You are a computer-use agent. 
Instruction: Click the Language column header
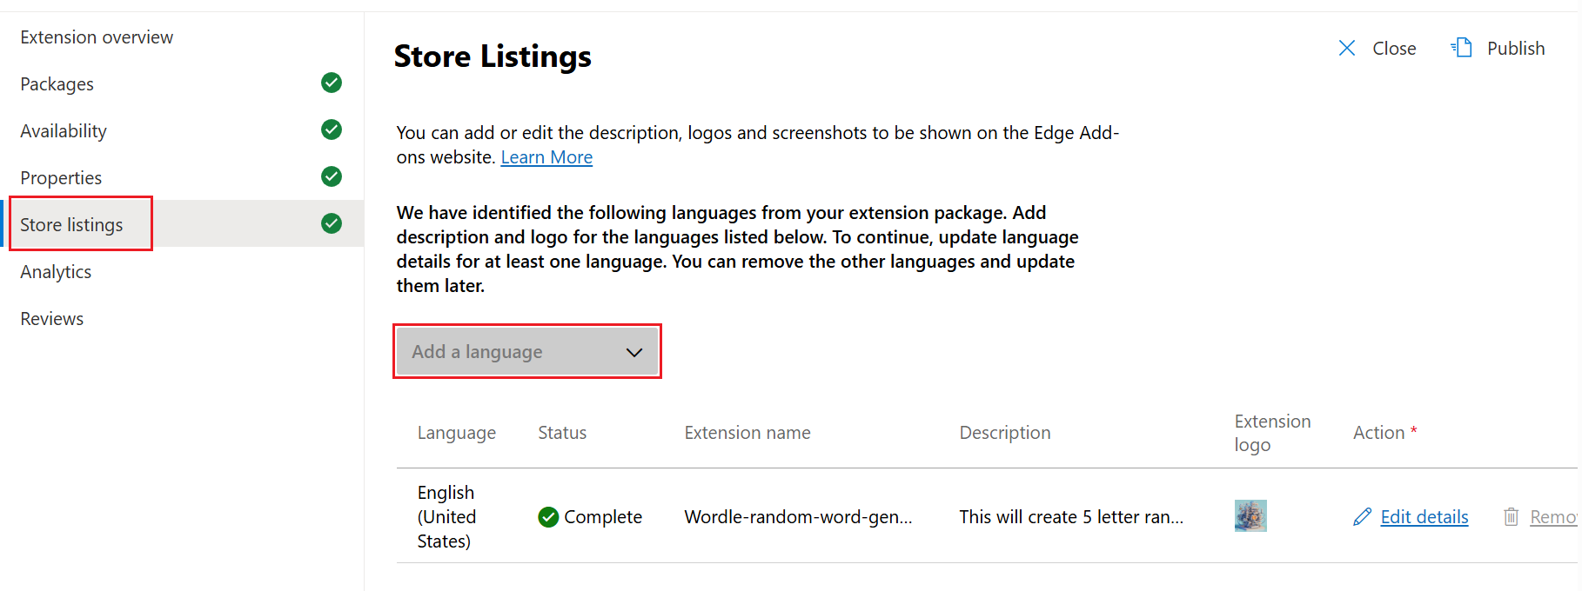pyautogui.click(x=457, y=433)
